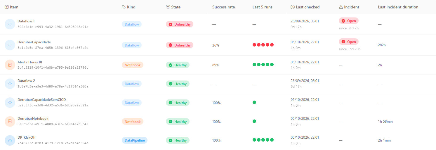Open the DerrubarNotebook item name
The height and width of the screenshot is (150, 436).
(33, 119)
